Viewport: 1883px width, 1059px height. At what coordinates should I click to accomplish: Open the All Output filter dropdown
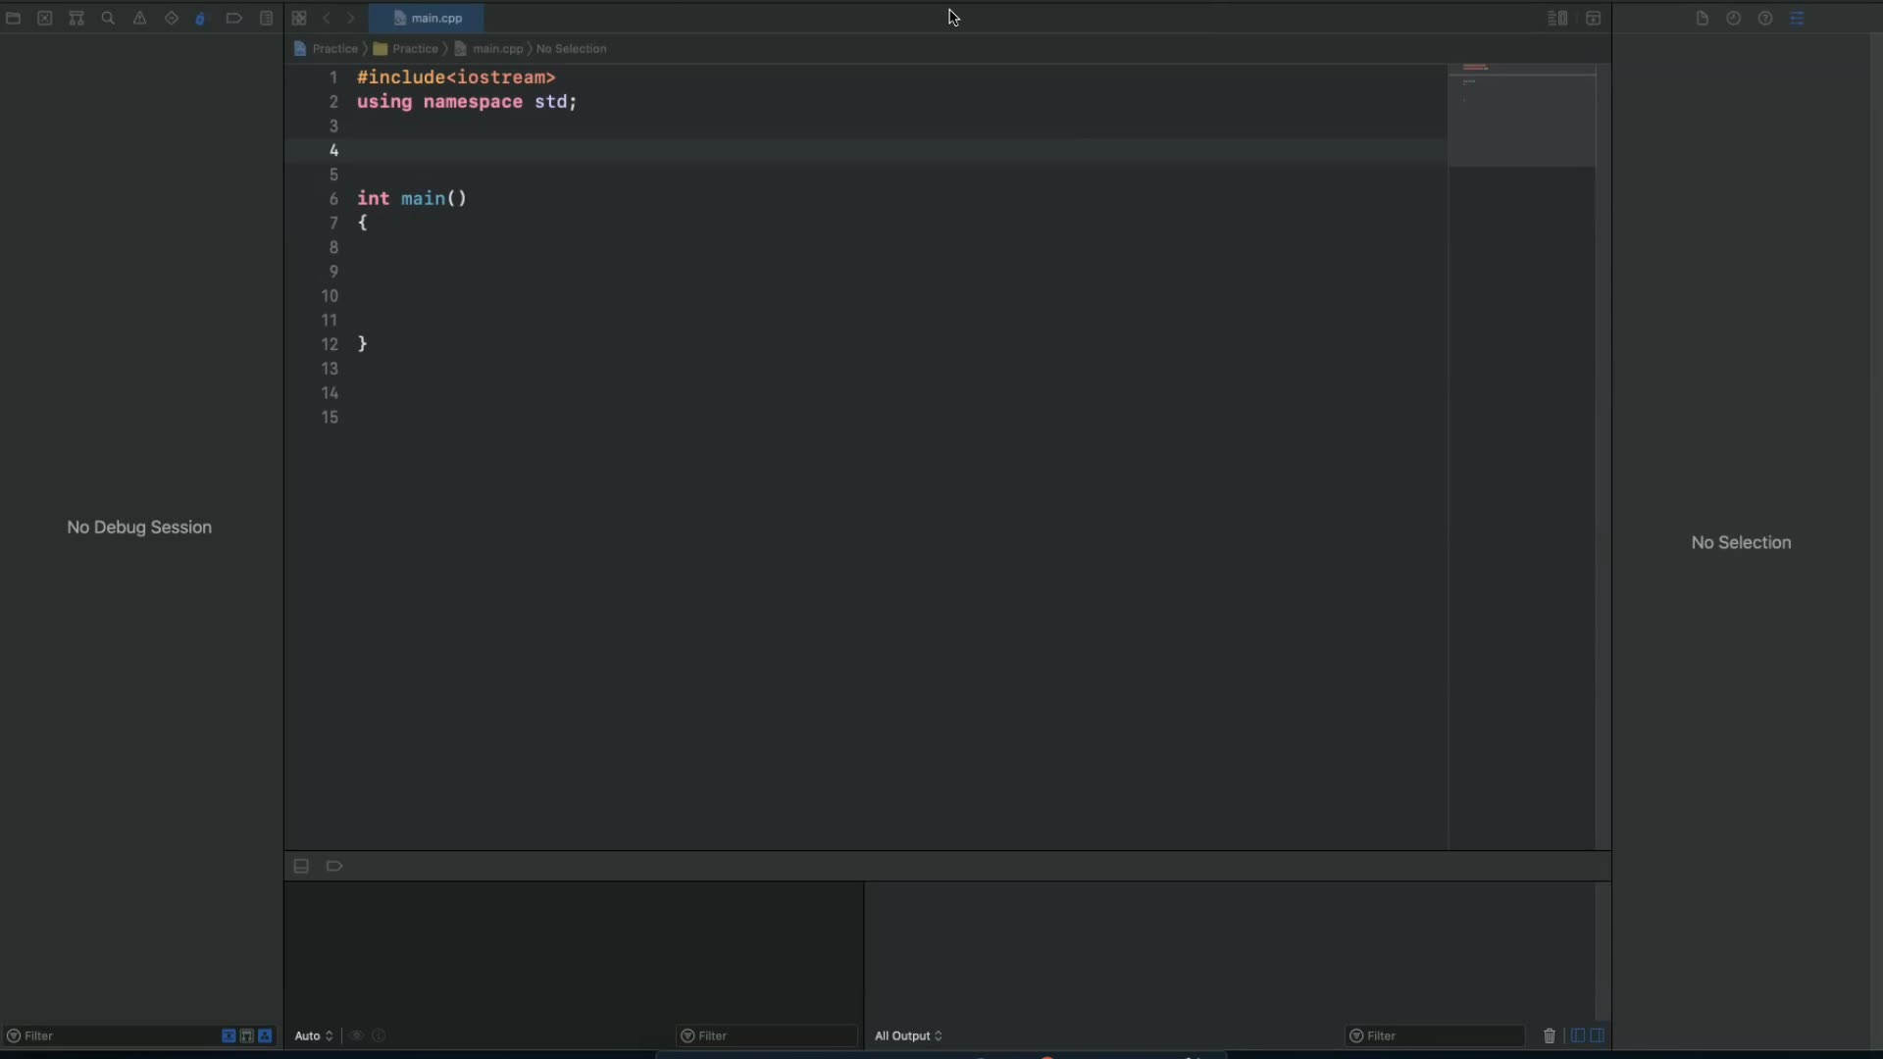coord(906,1035)
